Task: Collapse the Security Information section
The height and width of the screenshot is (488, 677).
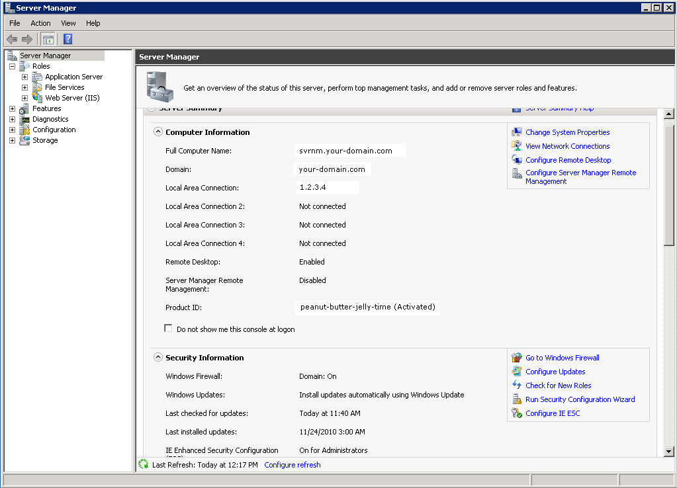Action: (x=158, y=357)
